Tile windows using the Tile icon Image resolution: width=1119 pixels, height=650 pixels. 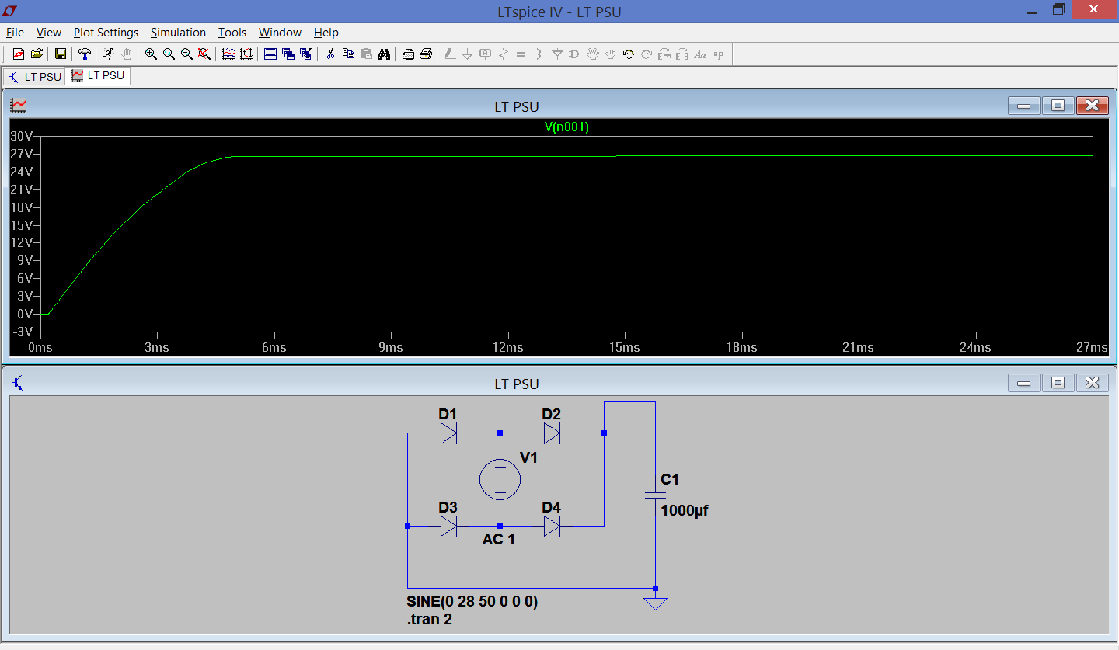270,54
